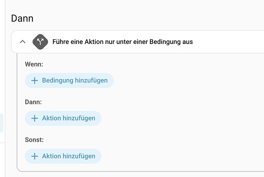The image size is (264, 177).
Task: Click plus icon in Bedingung hinzufügen
Action: (34, 81)
